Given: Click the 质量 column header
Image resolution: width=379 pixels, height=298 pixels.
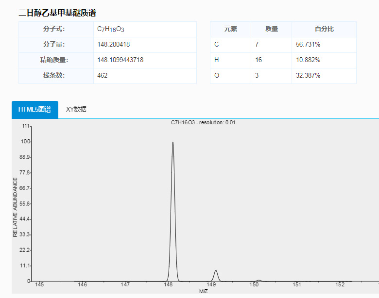Looking at the screenshot, I should (271, 29).
